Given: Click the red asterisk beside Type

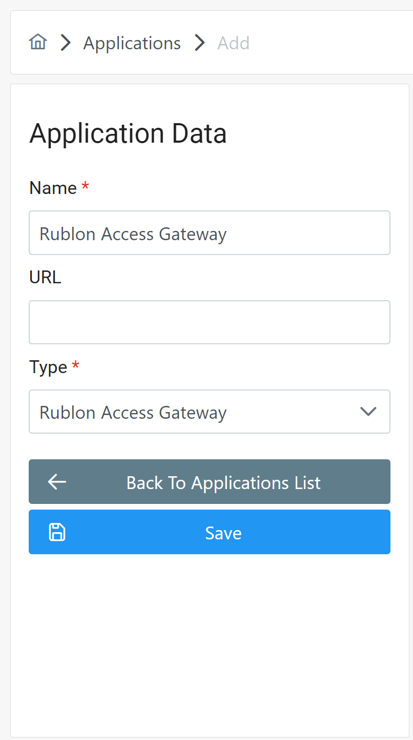Looking at the screenshot, I should click(x=76, y=366).
